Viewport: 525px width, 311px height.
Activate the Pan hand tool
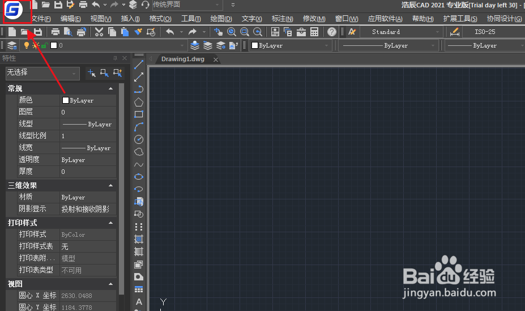[x=218, y=32]
